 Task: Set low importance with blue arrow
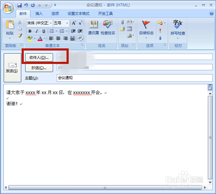pos(160,38)
